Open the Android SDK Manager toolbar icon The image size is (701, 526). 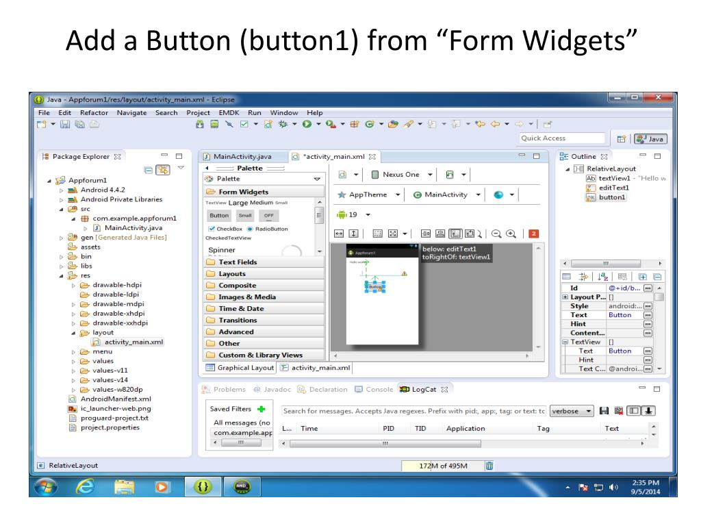[200, 125]
